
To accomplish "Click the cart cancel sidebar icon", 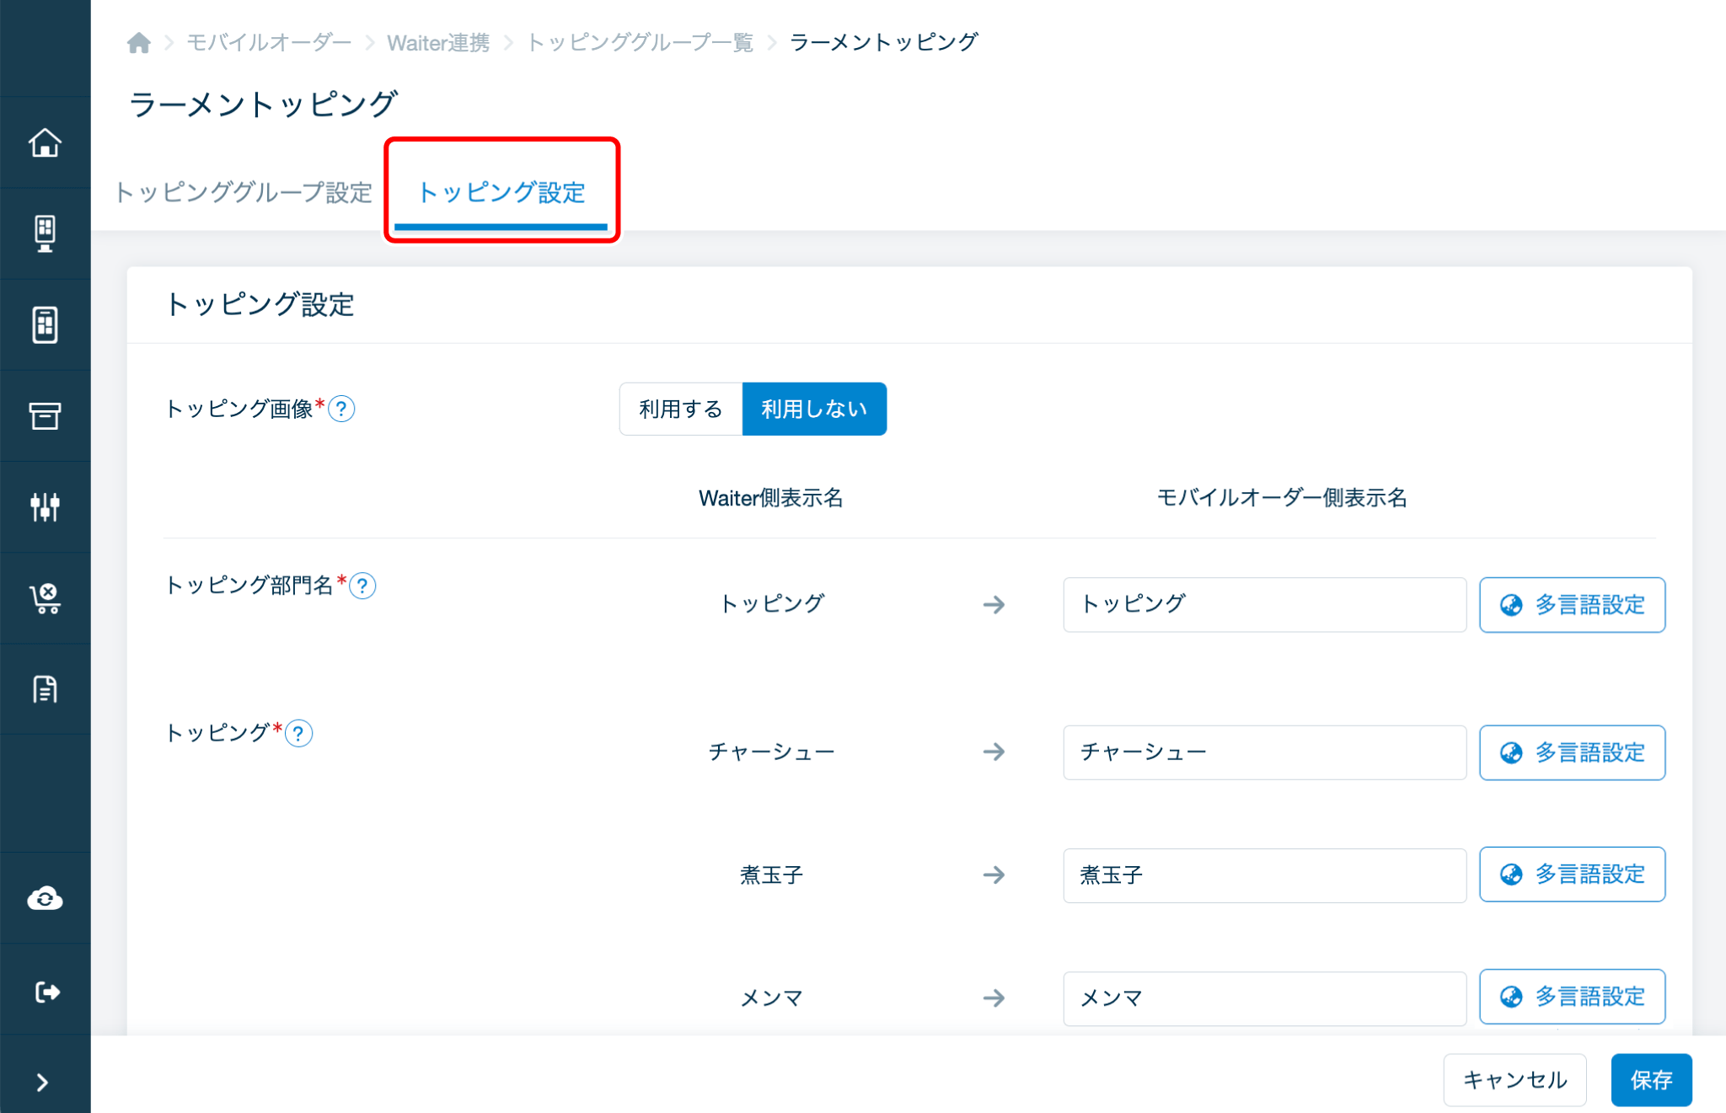I will coord(45,598).
